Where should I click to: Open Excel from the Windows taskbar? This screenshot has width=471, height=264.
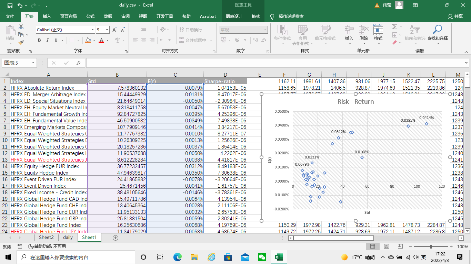coord(278,257)
